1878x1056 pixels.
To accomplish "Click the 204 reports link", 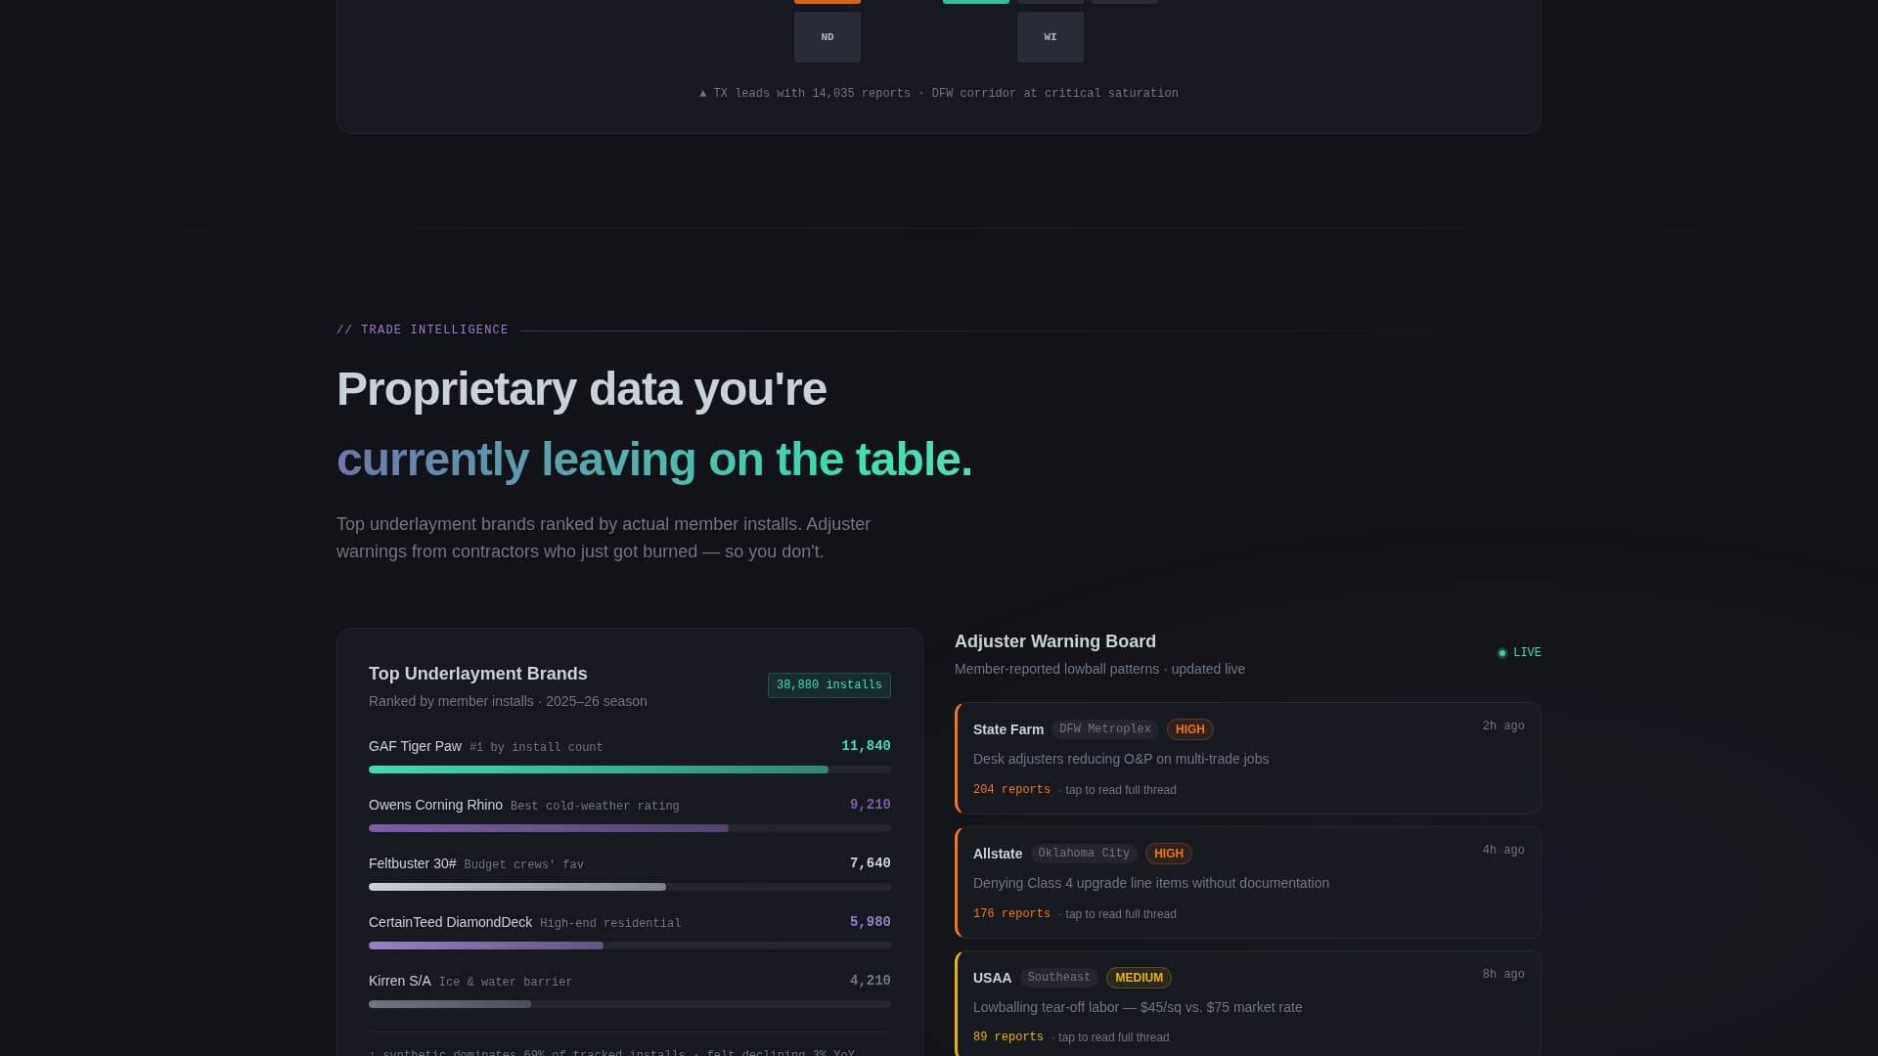I will (x=1011, y=790).
